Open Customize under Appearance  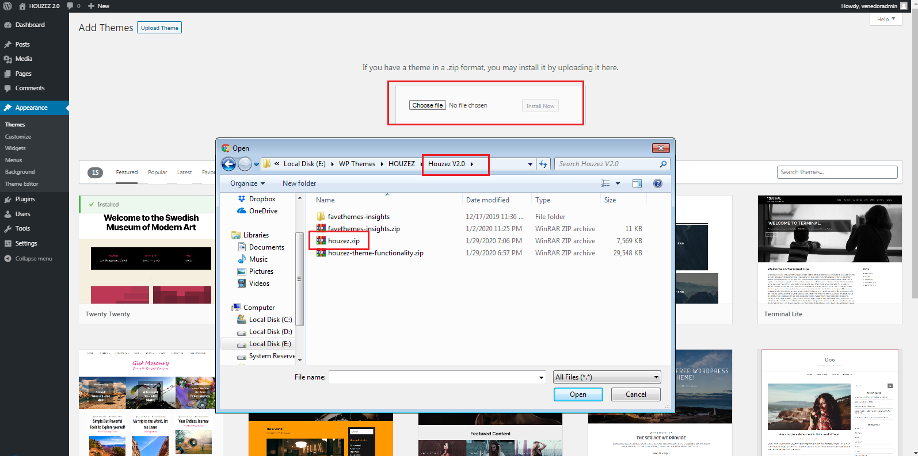[18, 137]
